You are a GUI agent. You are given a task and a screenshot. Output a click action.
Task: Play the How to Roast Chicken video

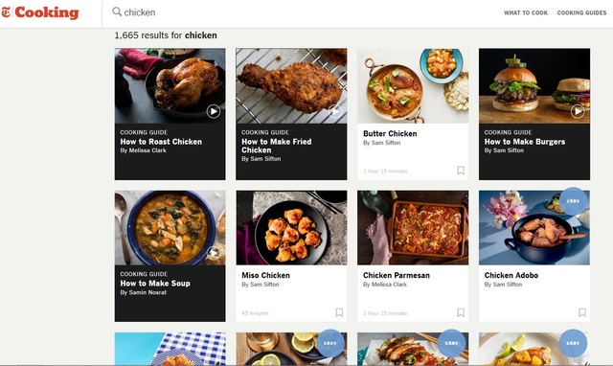click(214, 111)
